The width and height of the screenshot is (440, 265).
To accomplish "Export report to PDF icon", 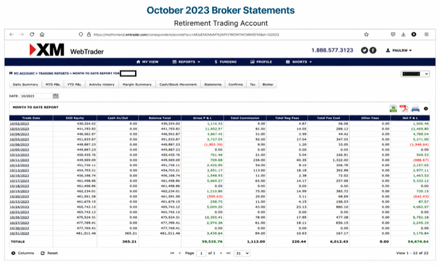I will tap(404, 109).
